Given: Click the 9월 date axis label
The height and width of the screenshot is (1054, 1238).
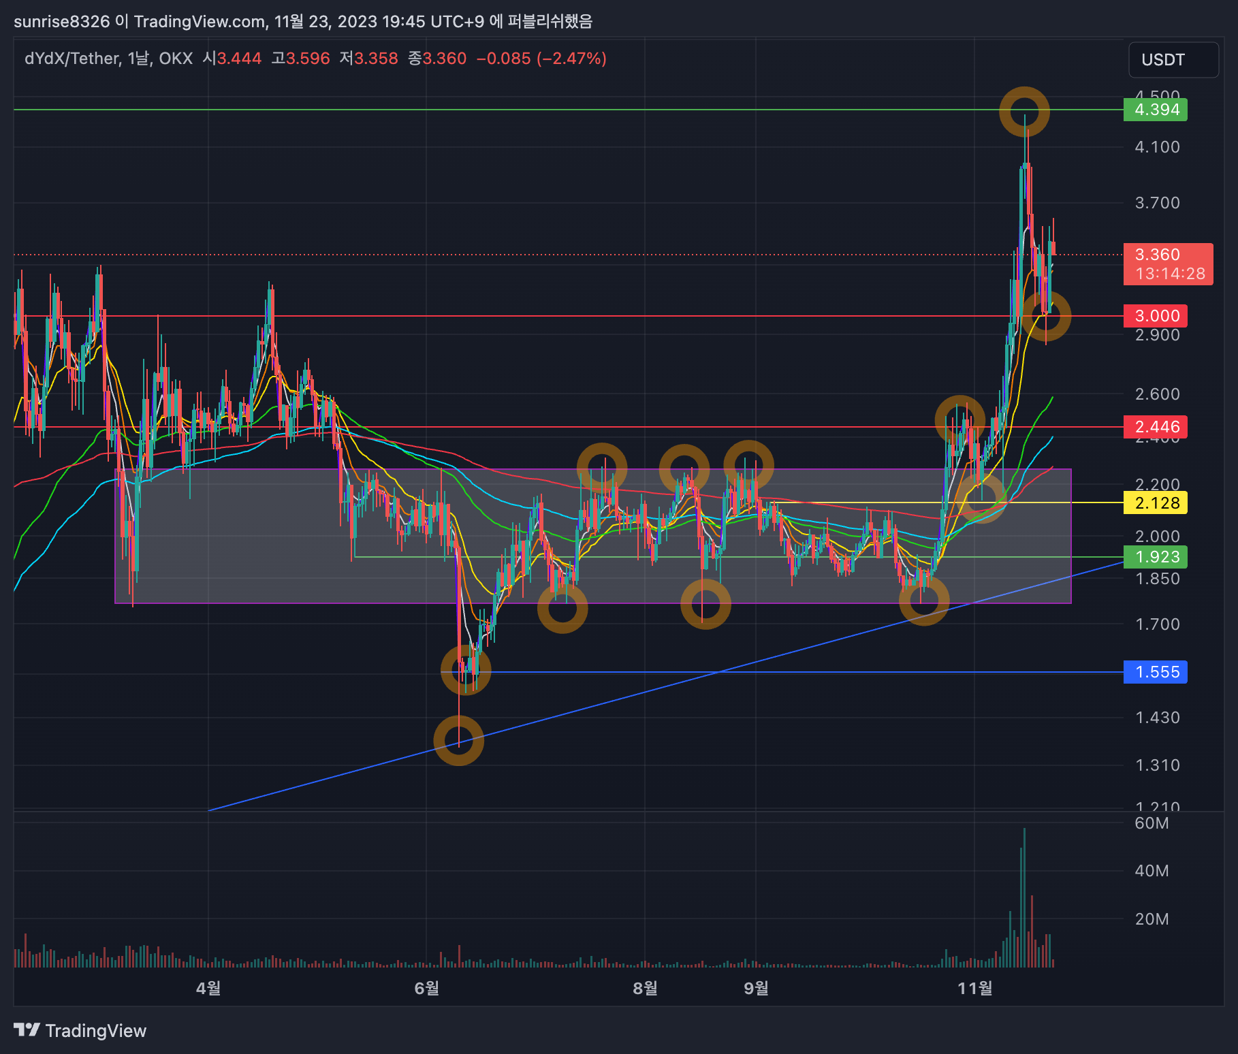Looking at the screenshot, I should [756, 988].
